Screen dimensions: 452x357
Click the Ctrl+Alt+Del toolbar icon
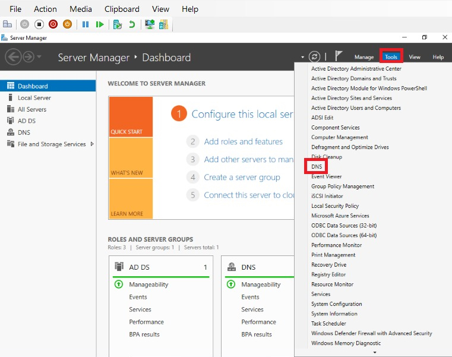(x=7, y=24)
